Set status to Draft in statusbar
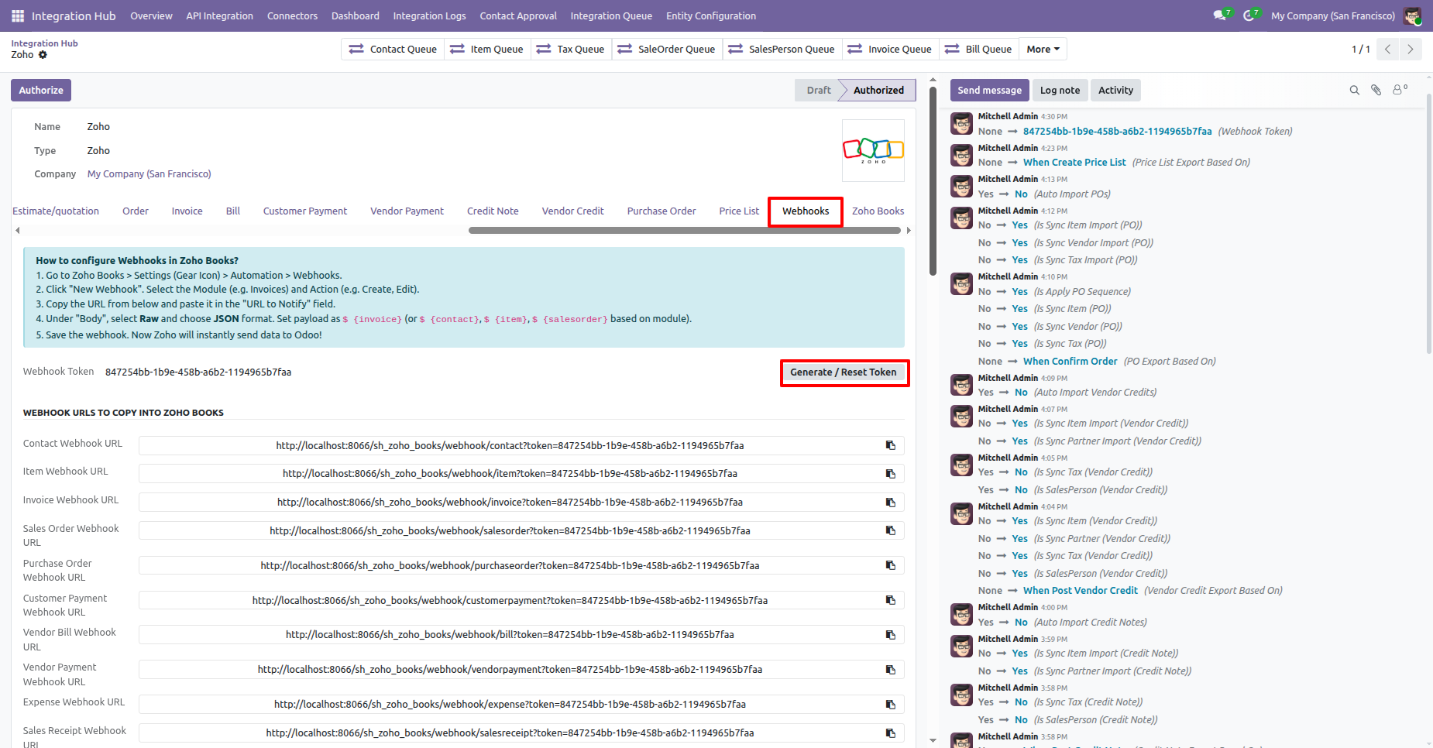1433x748 pixels. point(818,91)
